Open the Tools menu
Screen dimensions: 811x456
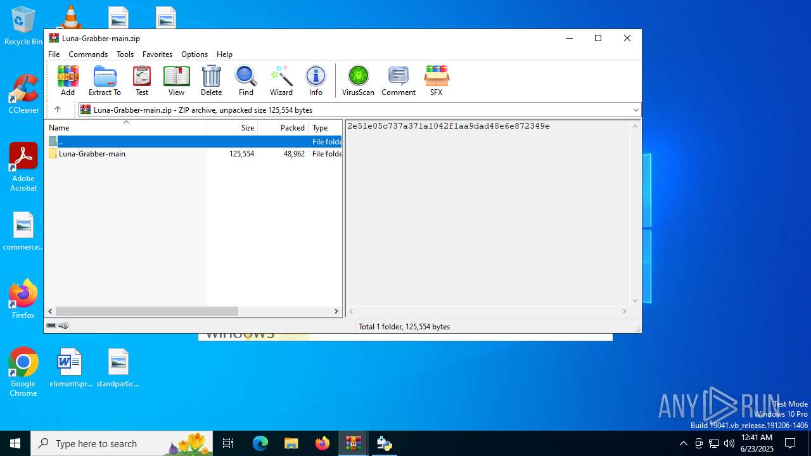(x=125, y=54)
